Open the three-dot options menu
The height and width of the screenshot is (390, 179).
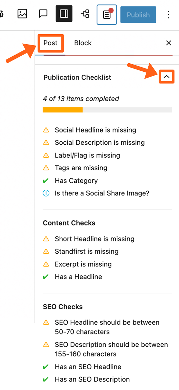168,14
